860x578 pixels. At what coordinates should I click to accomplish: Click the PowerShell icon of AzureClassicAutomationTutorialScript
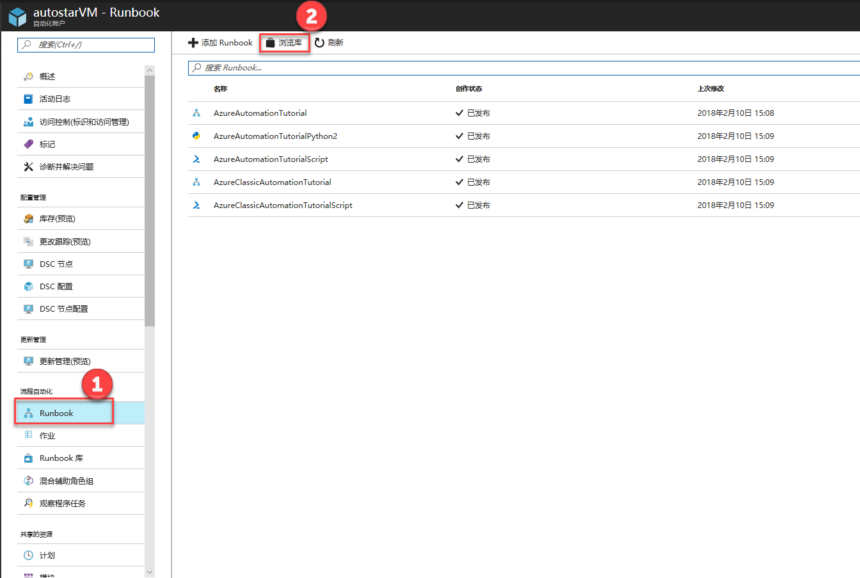pyautogui.click(x=196, y=205)
